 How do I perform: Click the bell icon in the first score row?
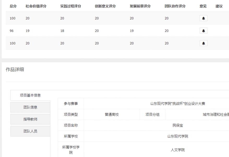(203, 18)
